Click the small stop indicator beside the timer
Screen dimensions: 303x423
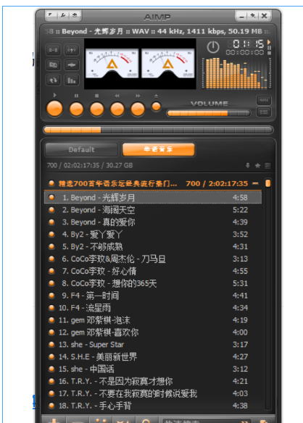coord(269,53)
